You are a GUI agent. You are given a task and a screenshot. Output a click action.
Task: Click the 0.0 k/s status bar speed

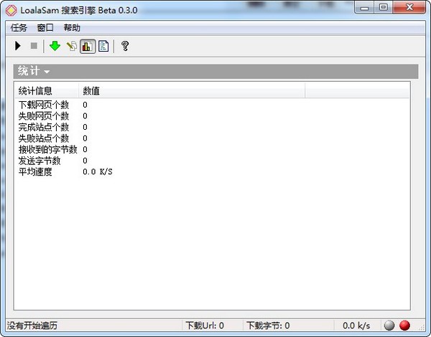(x=356, y=326)
